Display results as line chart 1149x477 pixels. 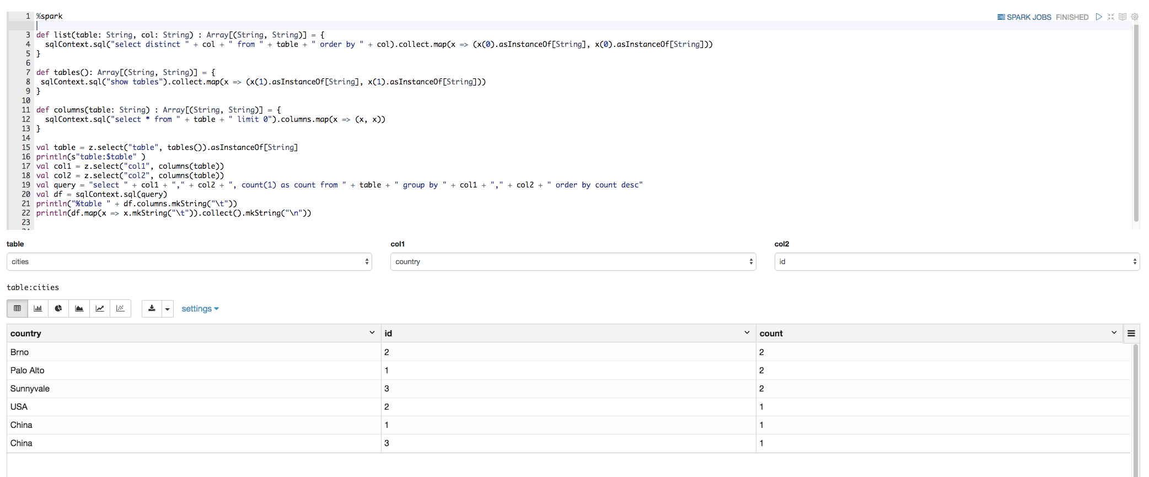coord(100,308)
